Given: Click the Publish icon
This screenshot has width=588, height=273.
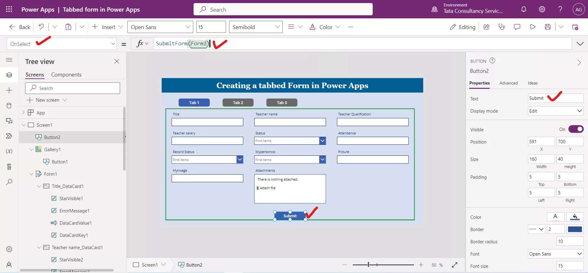Looking at the screenshot, I should pyautogui.click(x=575, y=27).
